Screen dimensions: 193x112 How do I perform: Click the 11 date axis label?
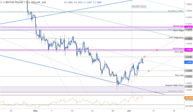click(x=154, y=111)
